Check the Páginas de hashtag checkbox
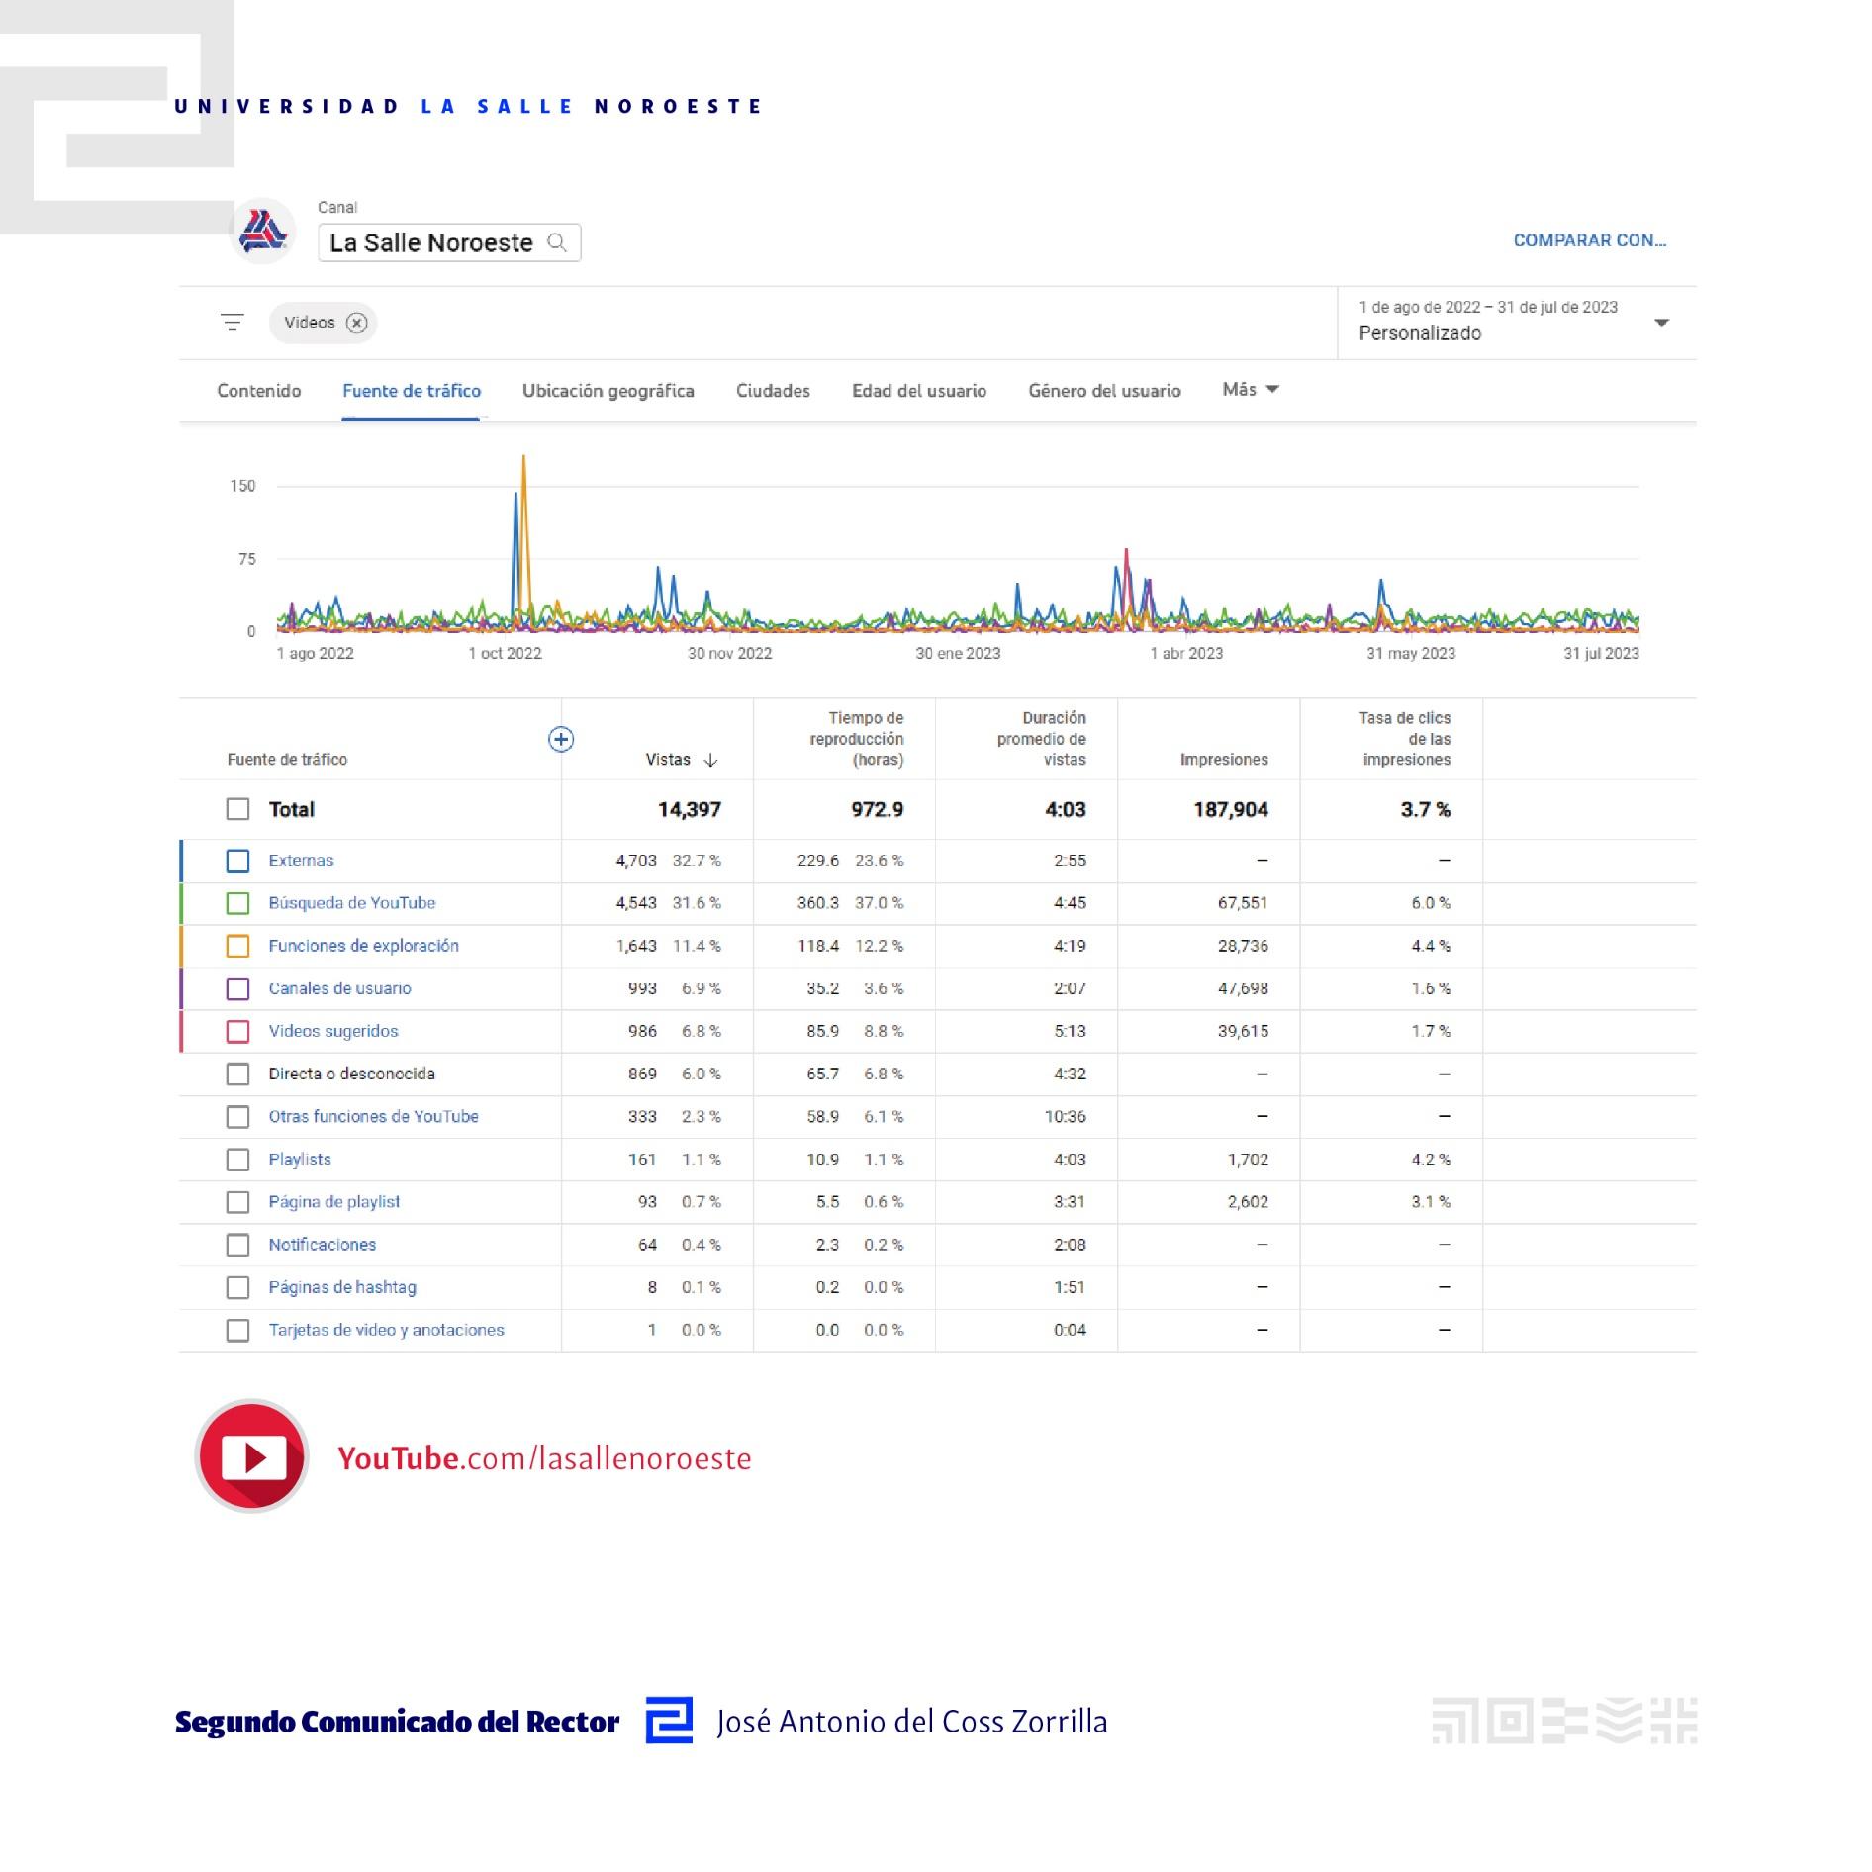This screenshot has height=1872, width=1872. (x=237, y=1287)
